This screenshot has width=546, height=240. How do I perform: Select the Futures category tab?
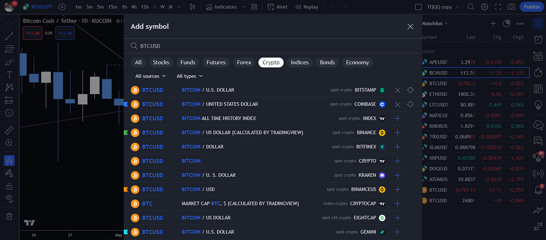tap(216, 63)
